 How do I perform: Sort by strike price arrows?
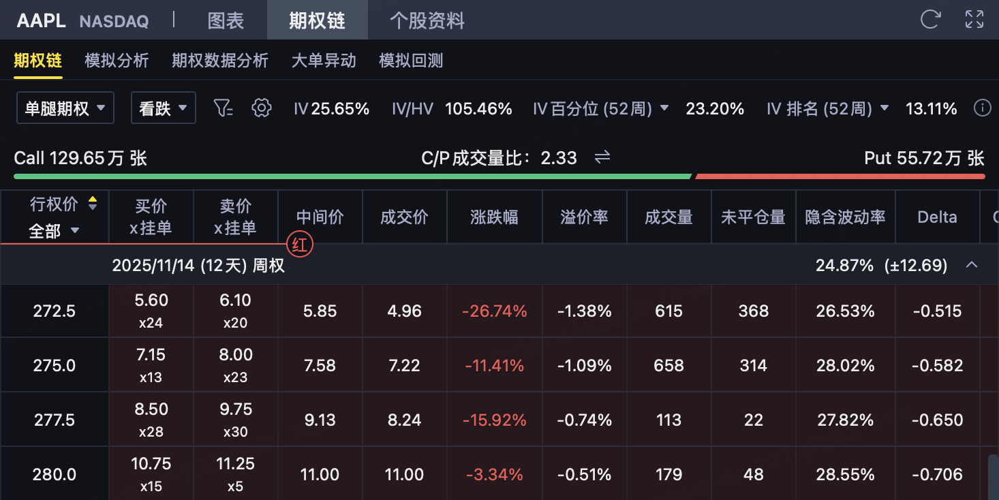pyautogui.click(x=93, y=203)
